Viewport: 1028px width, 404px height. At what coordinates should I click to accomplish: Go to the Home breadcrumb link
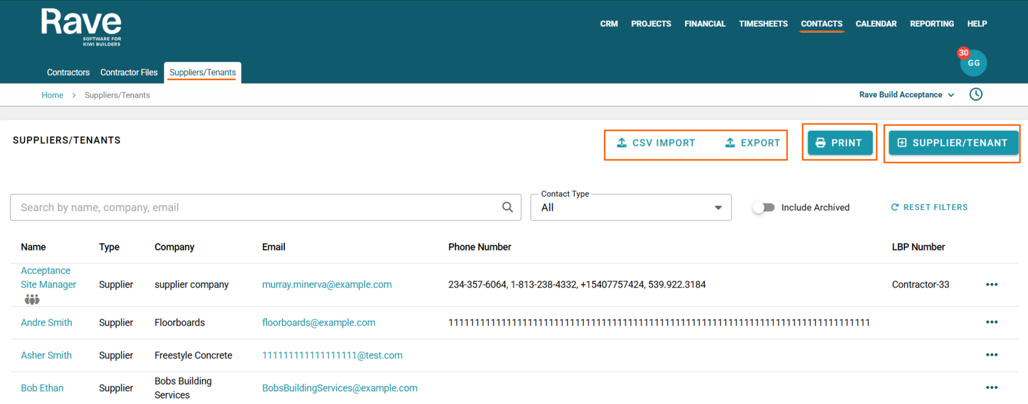(53, 95)
